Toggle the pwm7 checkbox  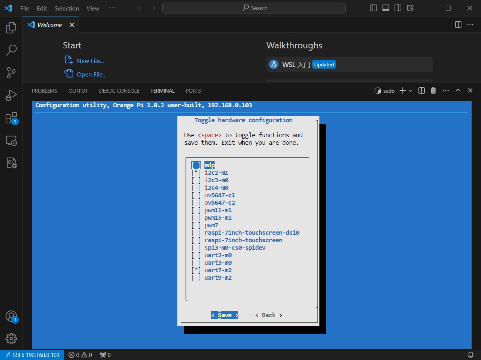coord(196,225)
